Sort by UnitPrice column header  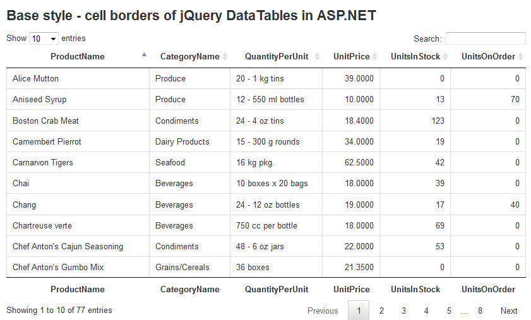tap(351, 57)
